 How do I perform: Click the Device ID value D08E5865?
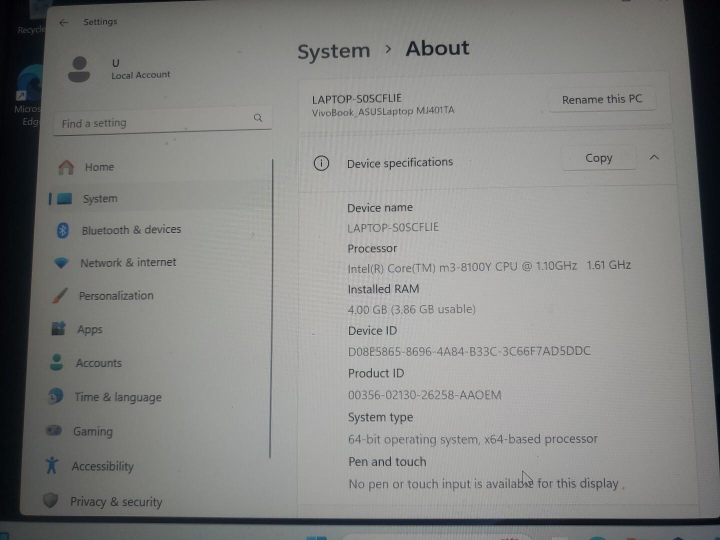point(469,351)
